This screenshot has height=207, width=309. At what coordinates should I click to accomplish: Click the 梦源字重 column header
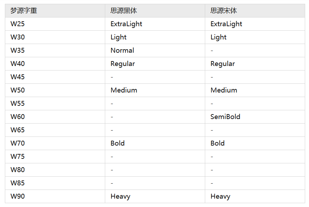coord(24,11)
